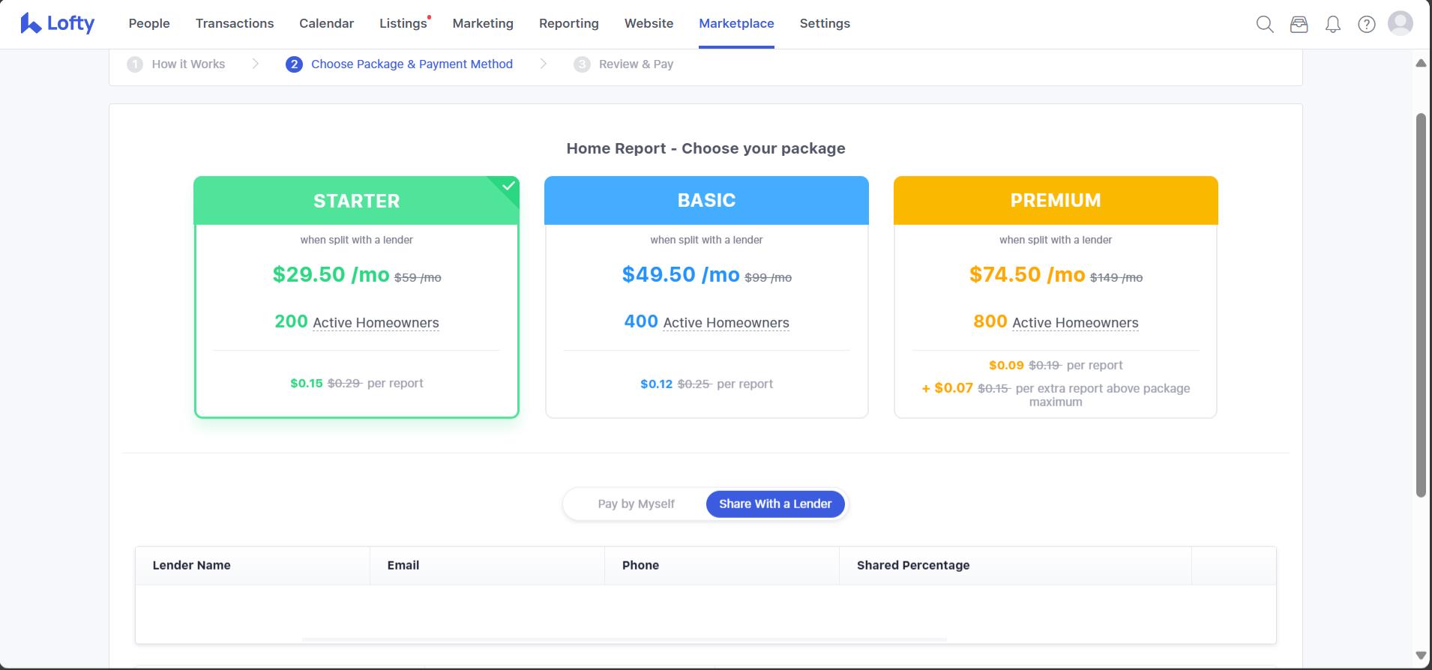Click the $74.50 /mo price
This screenshot has width=1432, height=670.
click(1027, 274)
